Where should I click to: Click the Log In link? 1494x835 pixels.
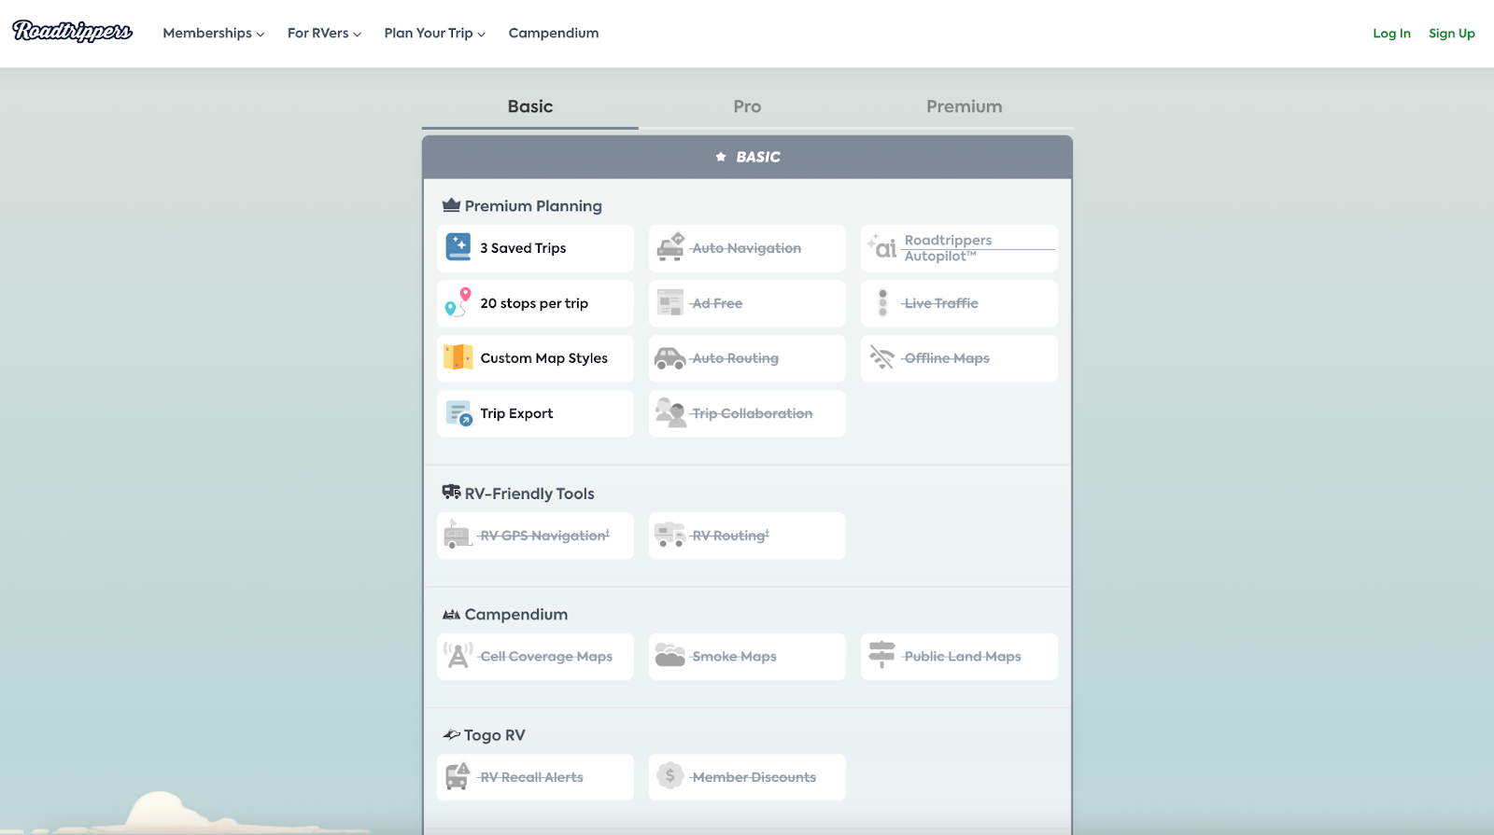coord(1391,34)
